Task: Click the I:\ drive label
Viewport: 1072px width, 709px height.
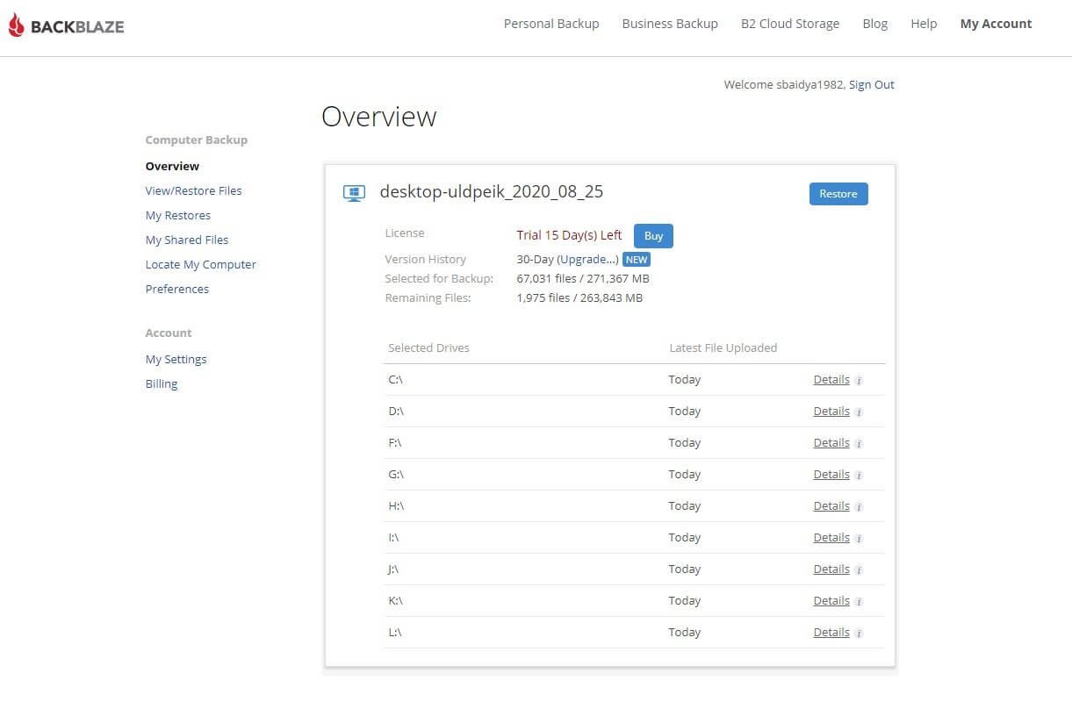Action: coord(393,538)
